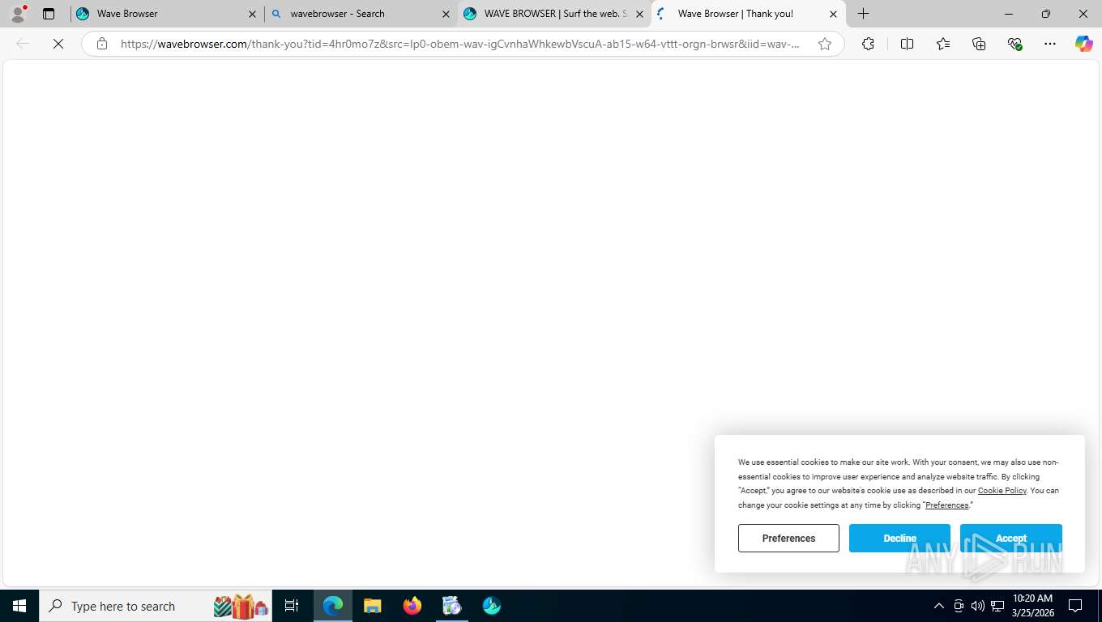1102x622 pixels.
Task: Toggle split screen view
Action: click(907, 44)
